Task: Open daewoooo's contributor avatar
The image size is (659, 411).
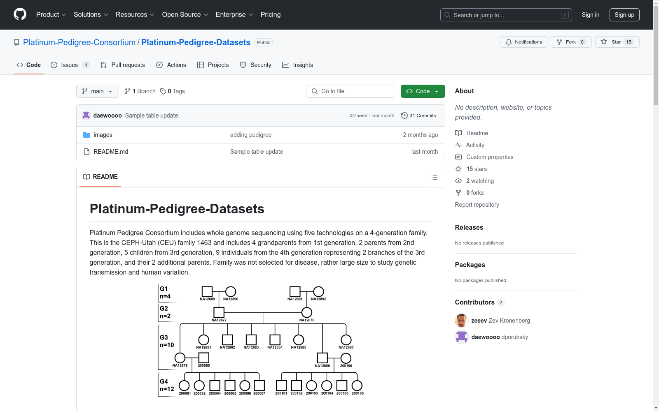Action: [462, 337]
